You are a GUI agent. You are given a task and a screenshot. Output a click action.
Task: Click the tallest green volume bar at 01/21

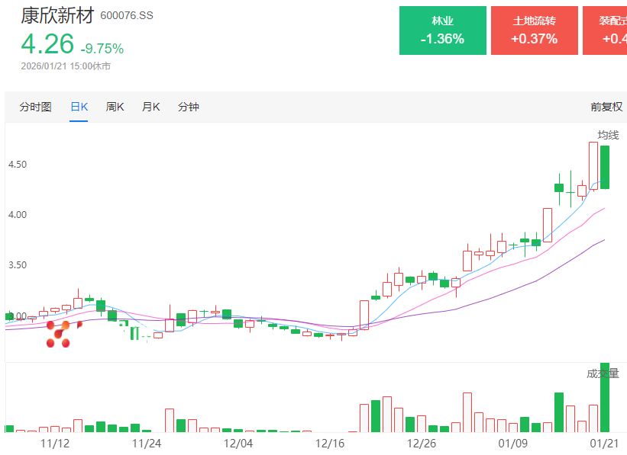[x=604, y=398]
